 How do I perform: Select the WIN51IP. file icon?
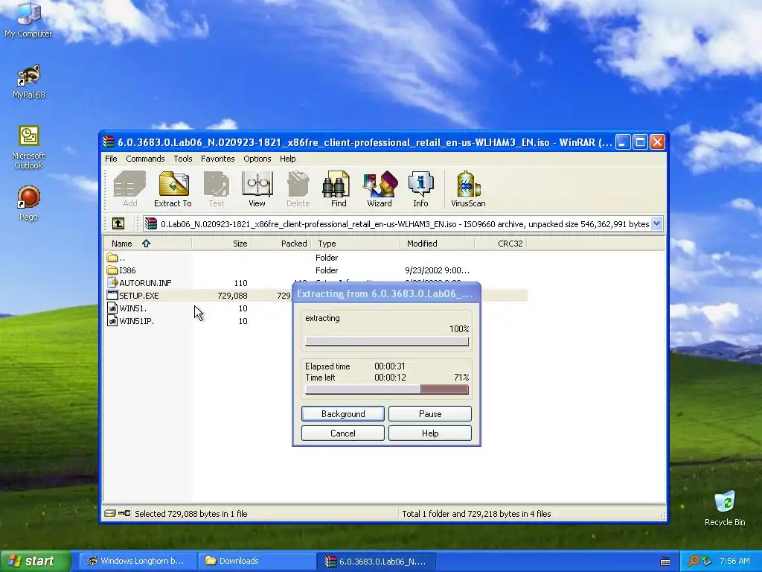(x=112, y=321)
